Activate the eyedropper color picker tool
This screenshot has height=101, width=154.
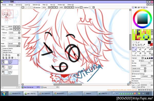144,45
